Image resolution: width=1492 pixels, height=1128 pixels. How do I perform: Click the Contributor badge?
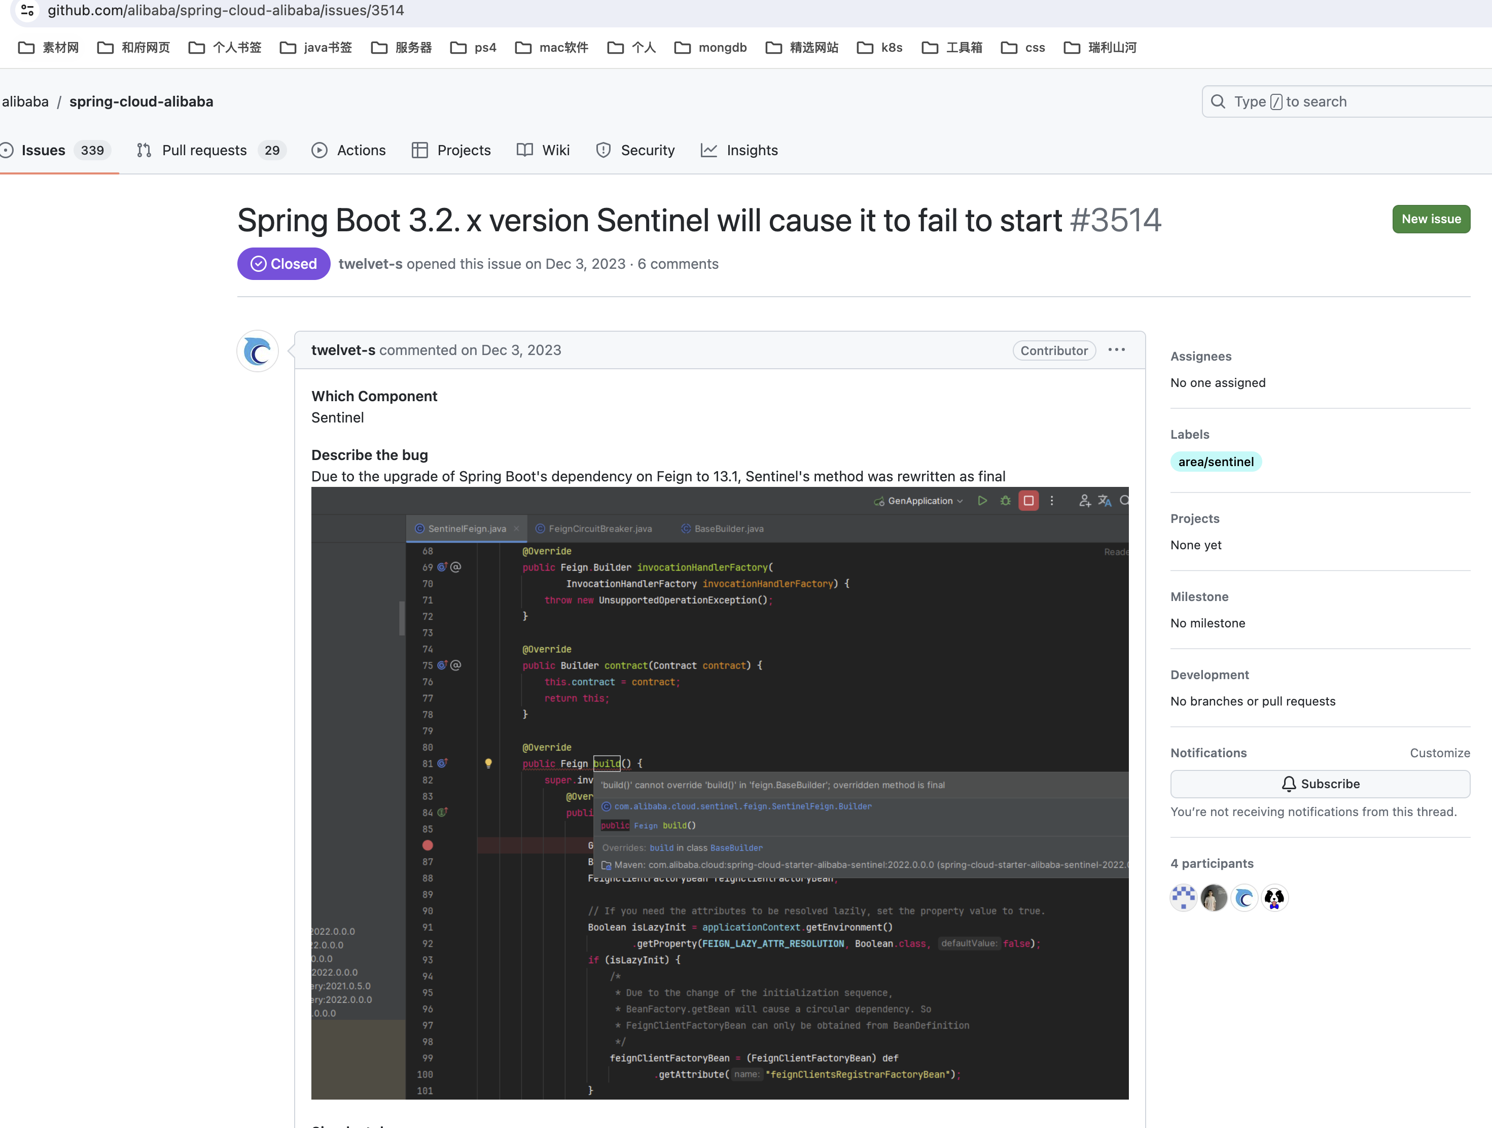(1053, 350)
